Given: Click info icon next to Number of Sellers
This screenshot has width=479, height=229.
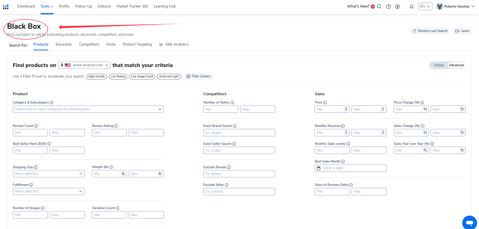Looking at the screenshot, I should (232, 103).
